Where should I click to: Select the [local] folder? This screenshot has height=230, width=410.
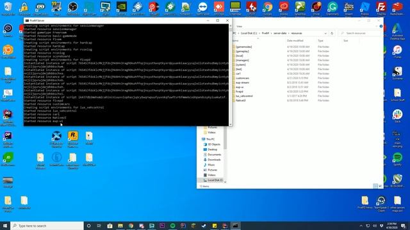pos(239,56)
